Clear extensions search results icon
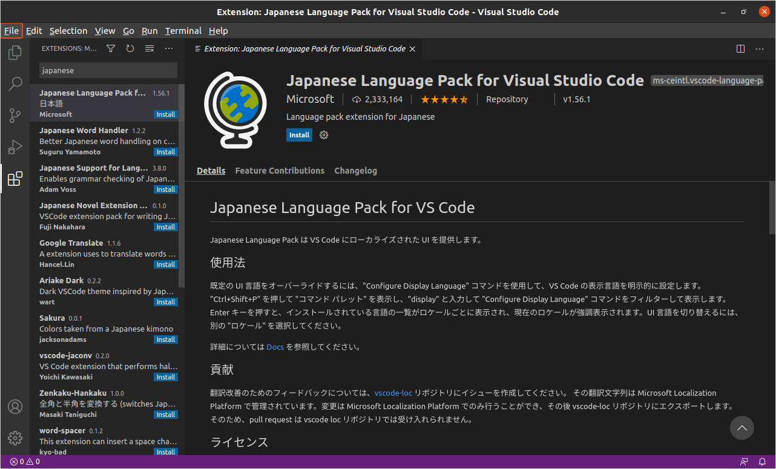Viewport: 776px width, 469px height. [x=150, y=48]
